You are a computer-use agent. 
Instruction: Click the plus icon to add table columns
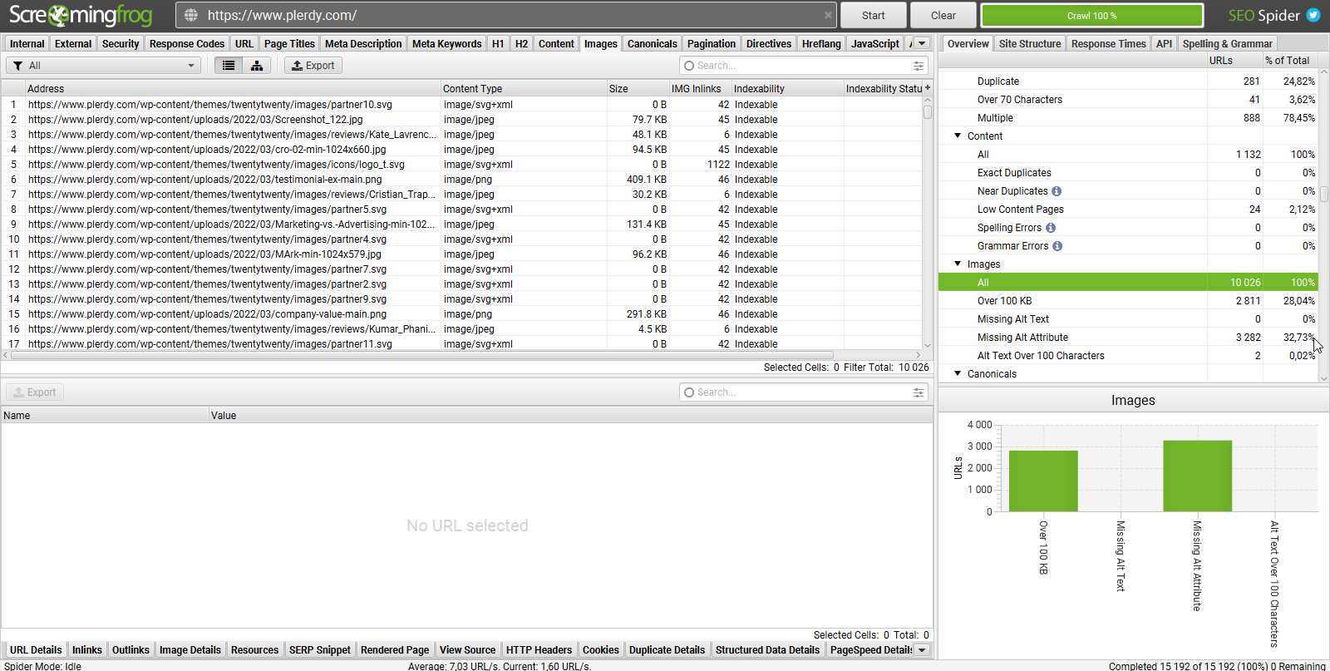928,88
